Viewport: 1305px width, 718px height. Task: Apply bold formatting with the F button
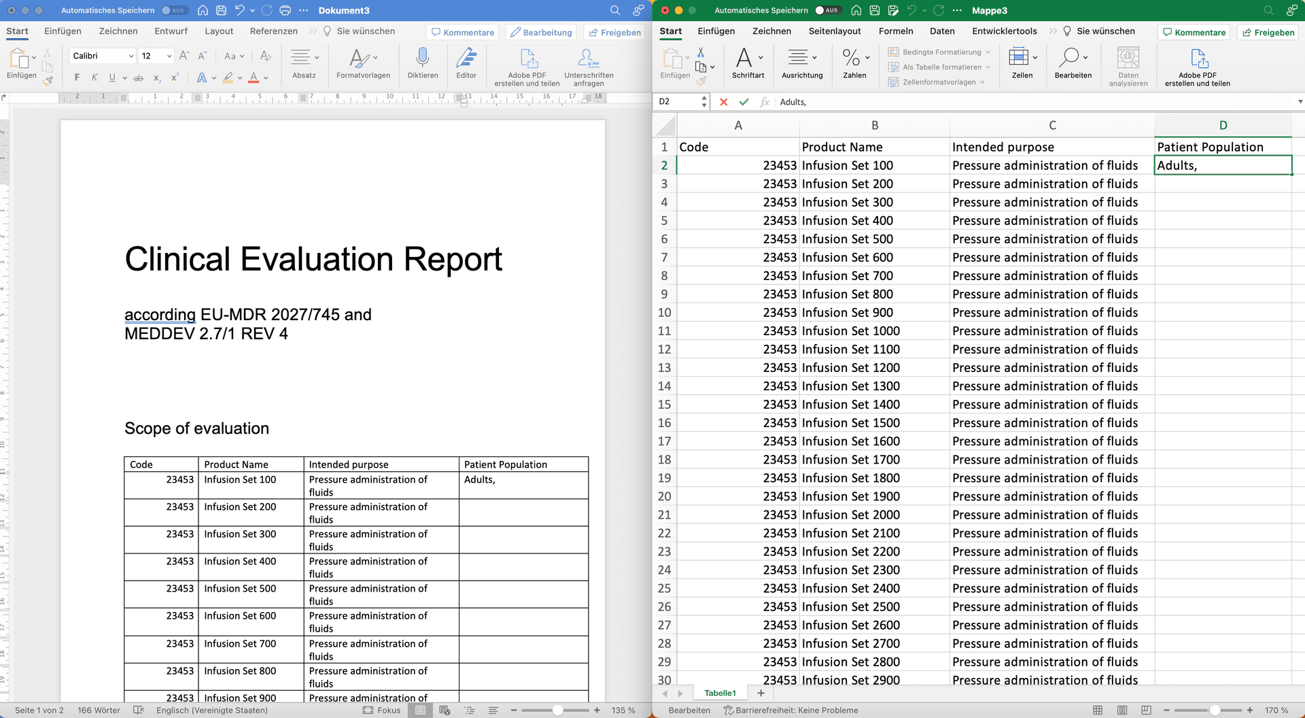(x=76, y=78)
